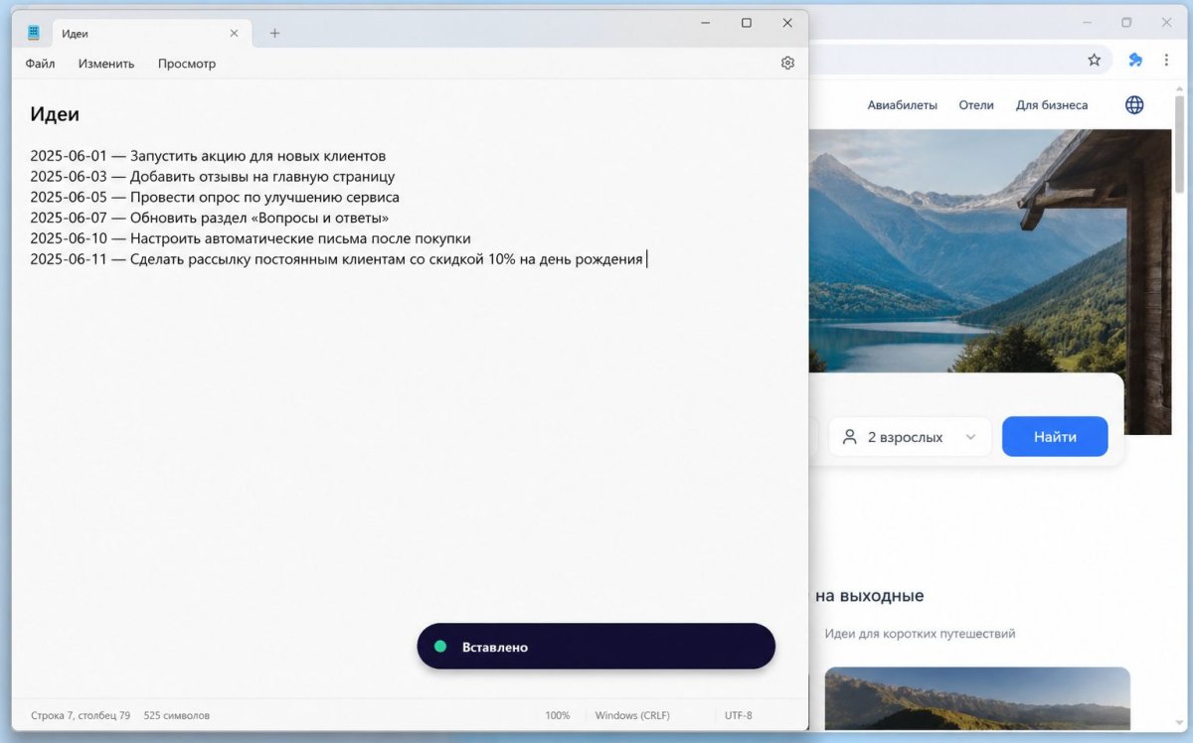Open the Отели link in browser
Screen dimensions: 1193x743
976,105
